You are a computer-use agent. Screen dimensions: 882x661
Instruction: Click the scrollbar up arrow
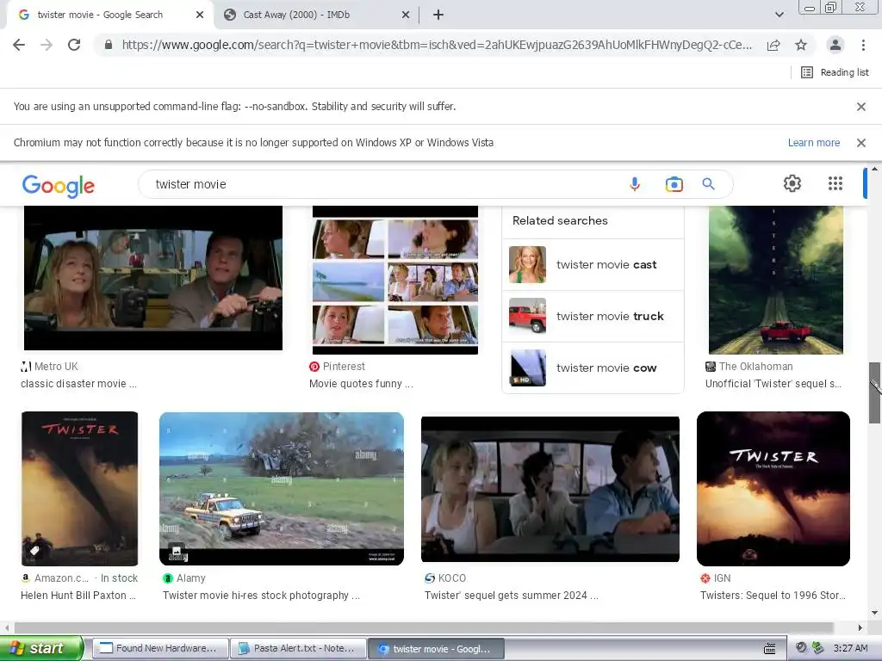point(874,169)
